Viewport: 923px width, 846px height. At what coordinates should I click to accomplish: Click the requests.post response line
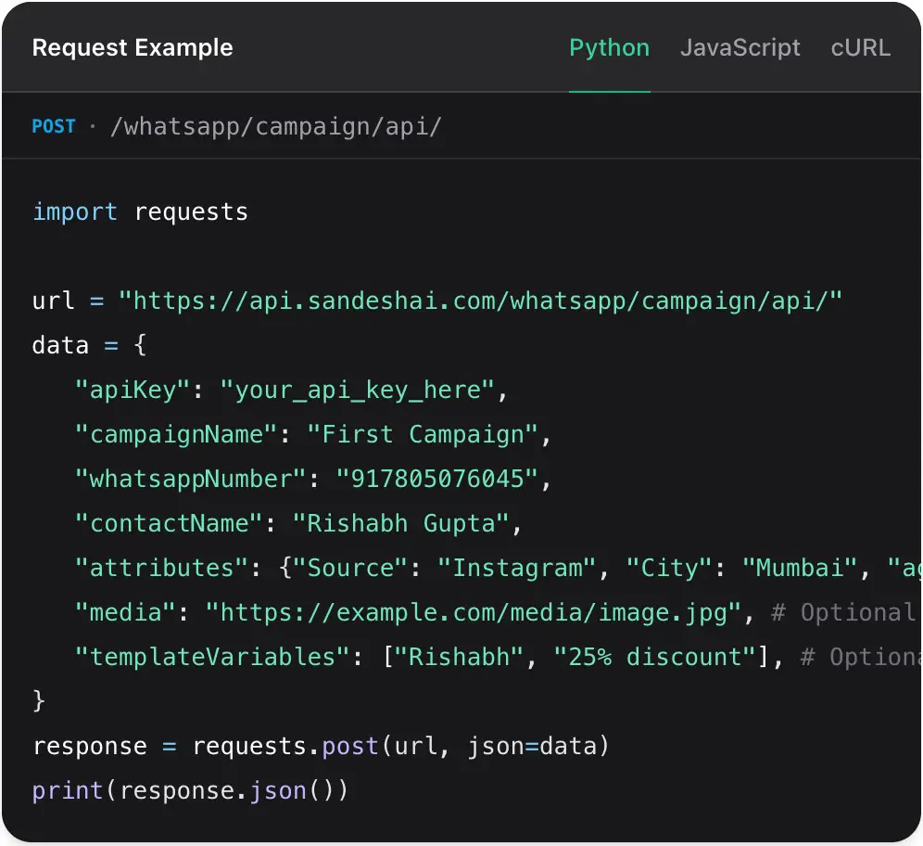pyautogui.click(x=321, y=747)
